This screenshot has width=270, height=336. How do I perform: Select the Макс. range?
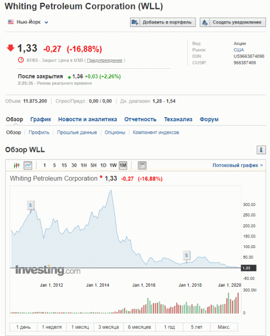(224, 327)
